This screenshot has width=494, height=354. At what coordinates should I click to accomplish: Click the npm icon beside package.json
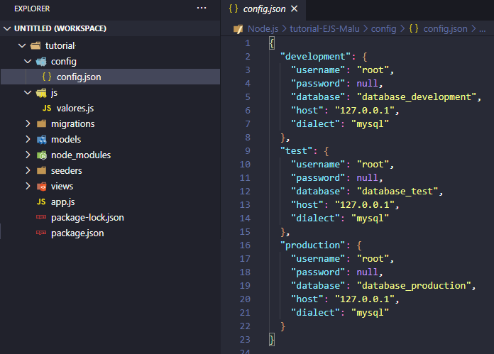point(41,233)
